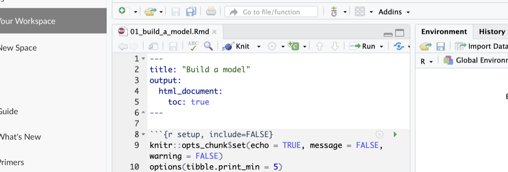Open the Guide link in sidebar

click(x=9, y=111)
